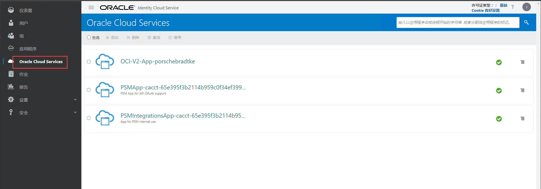
Task: Click 'App for PSM internal use' description
Action: (138, 122)
